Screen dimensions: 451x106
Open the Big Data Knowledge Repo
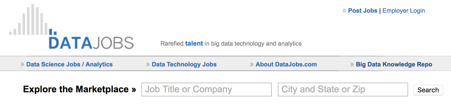(394, 64)
